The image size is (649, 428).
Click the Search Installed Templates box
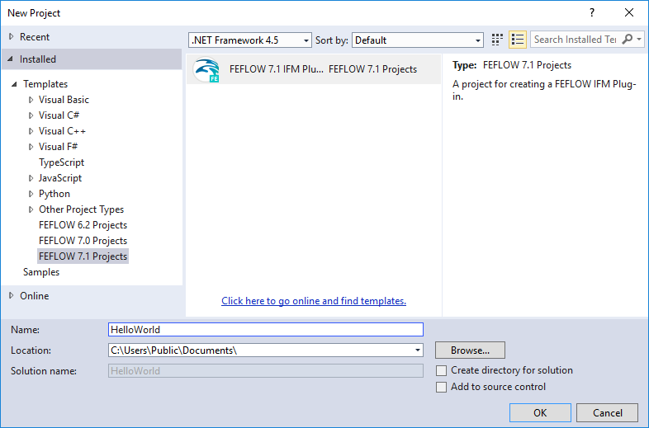576,40
